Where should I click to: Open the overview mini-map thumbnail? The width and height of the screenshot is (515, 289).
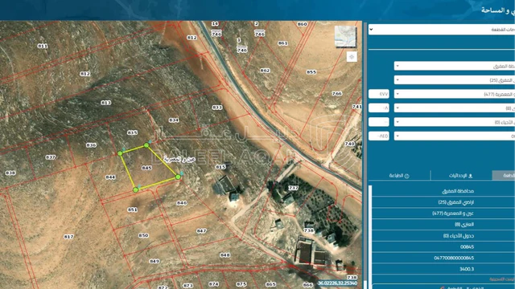pos(345,36)
